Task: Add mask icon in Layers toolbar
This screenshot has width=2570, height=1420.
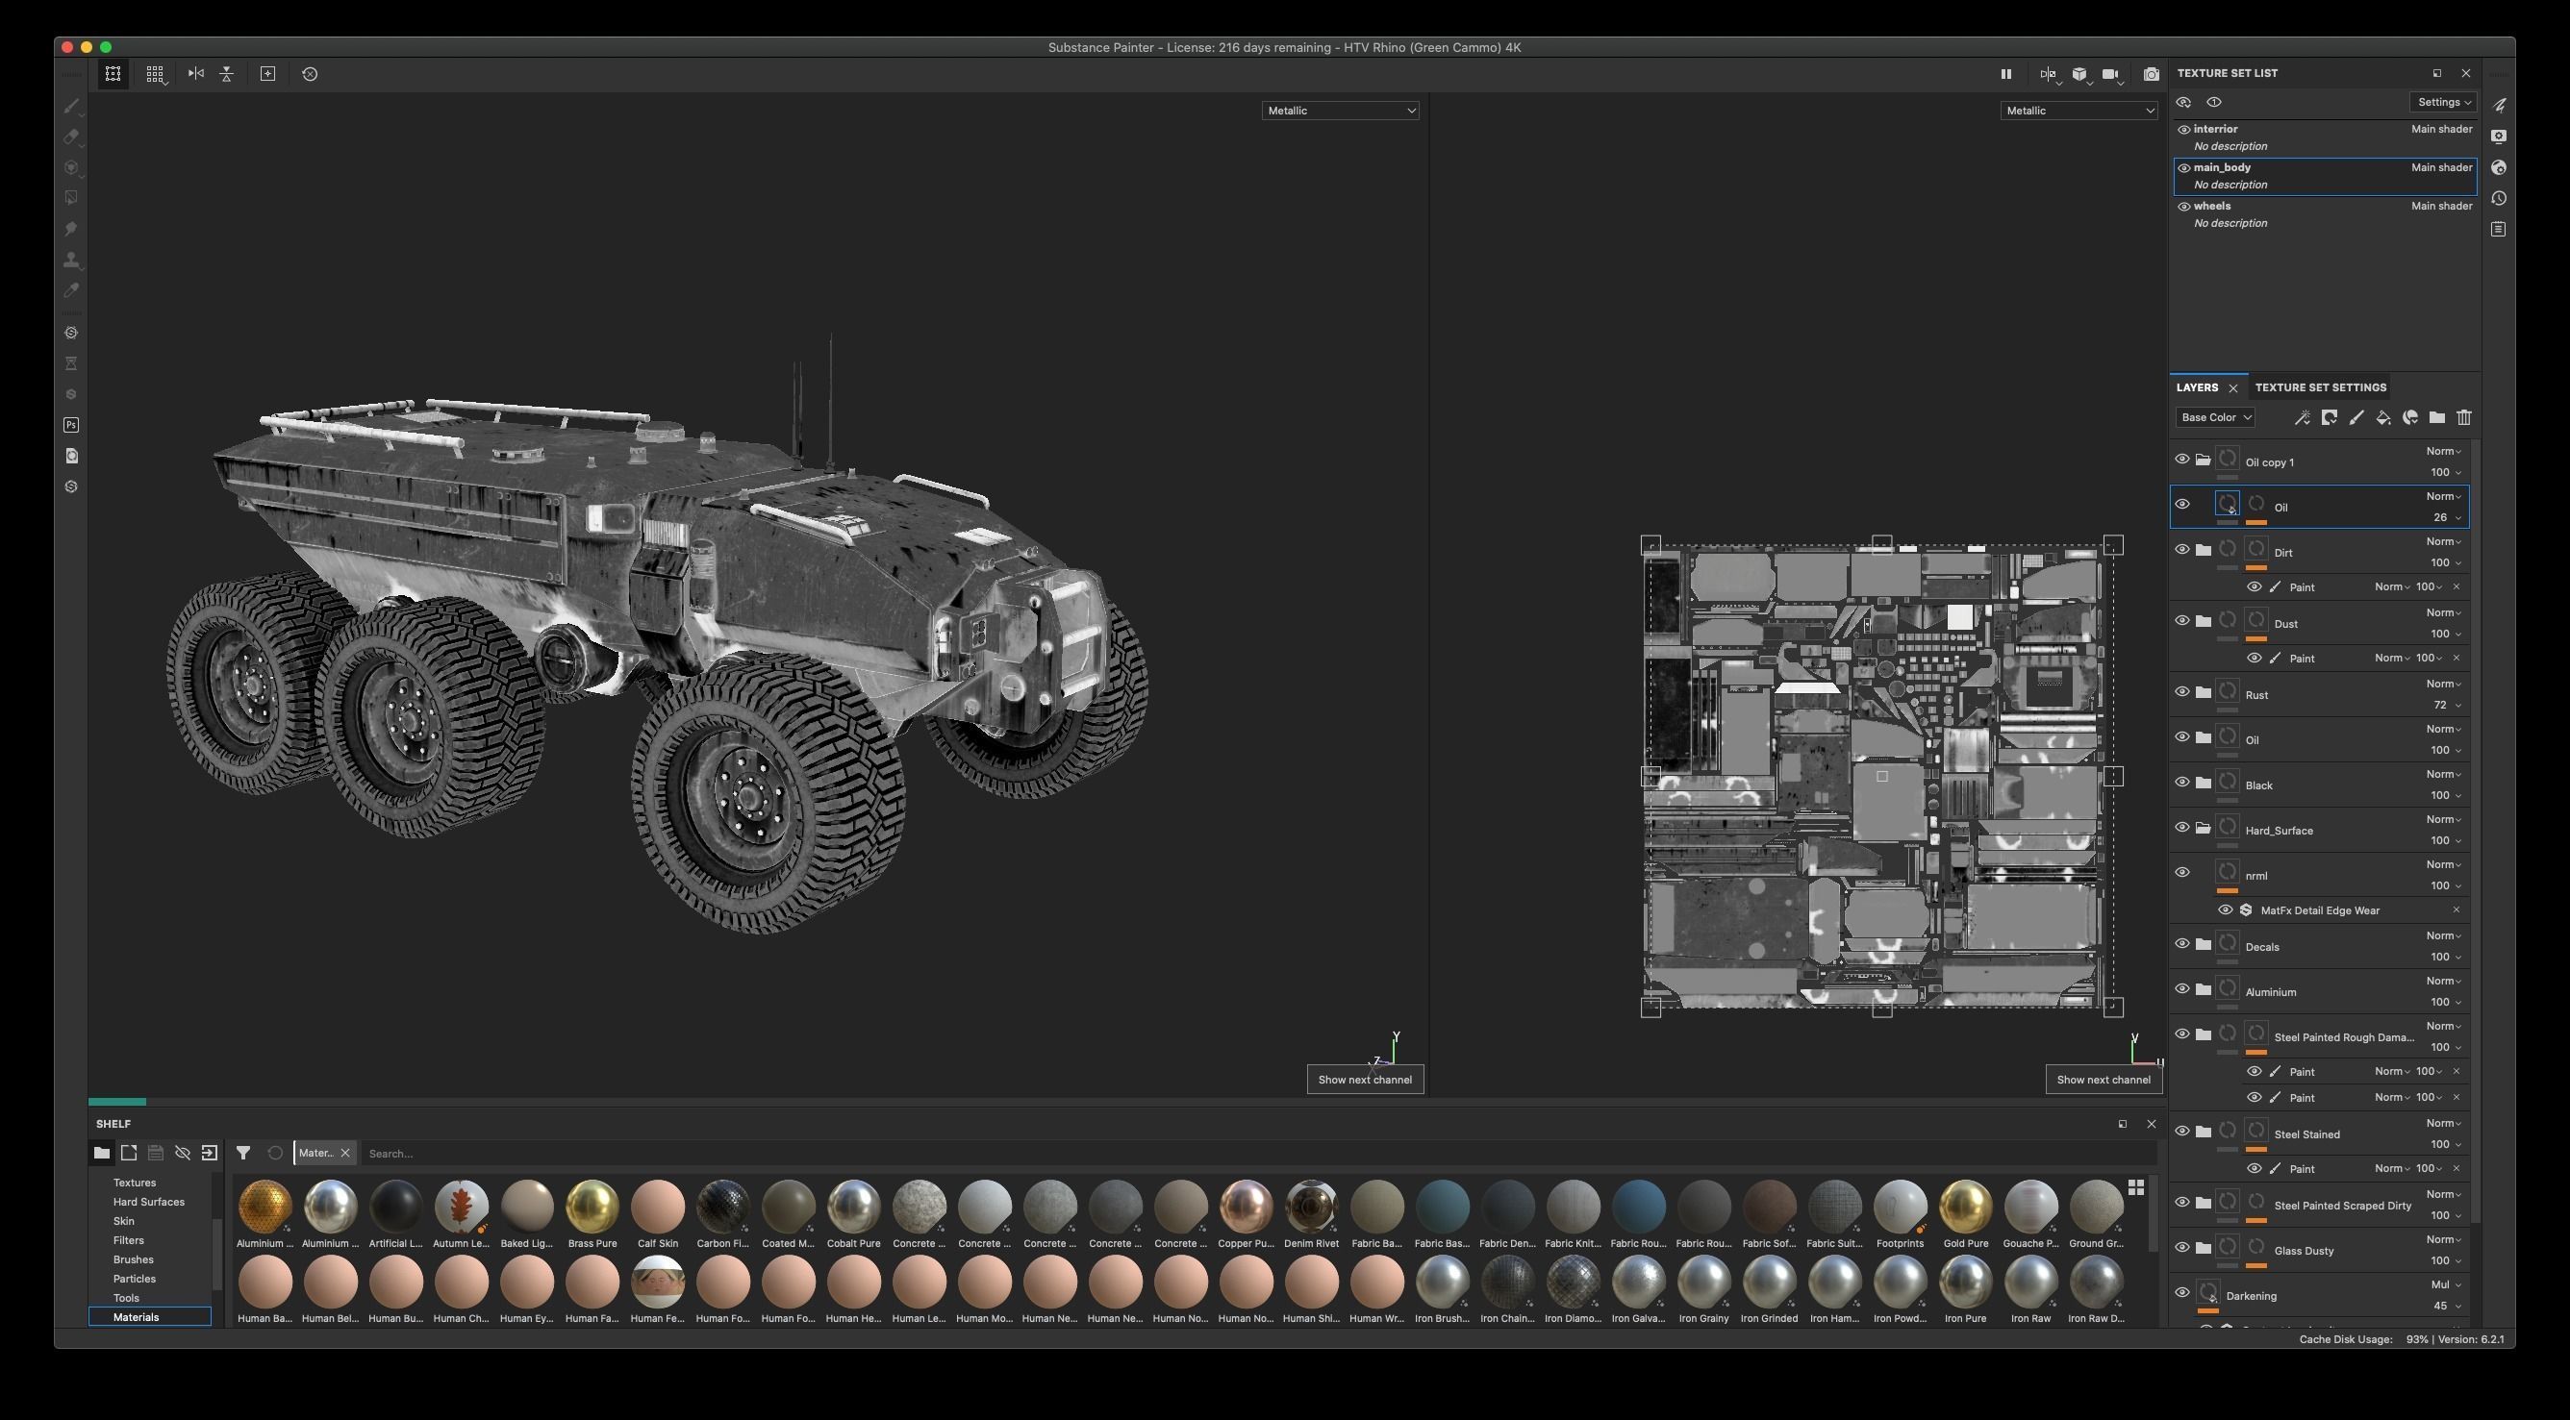Action: tap(2329, 418)
